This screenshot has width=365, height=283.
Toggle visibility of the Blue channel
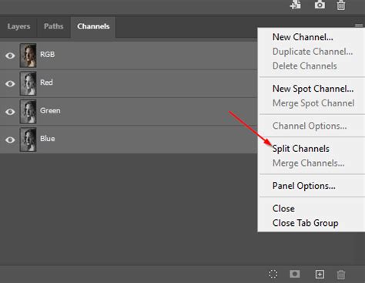[x=10, y=140]
